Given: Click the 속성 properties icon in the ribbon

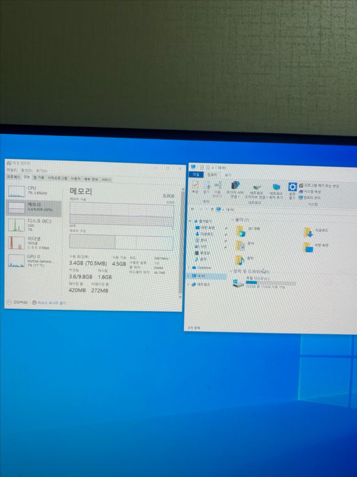Looking at the screenshot, I should click(x=195, y=187).
